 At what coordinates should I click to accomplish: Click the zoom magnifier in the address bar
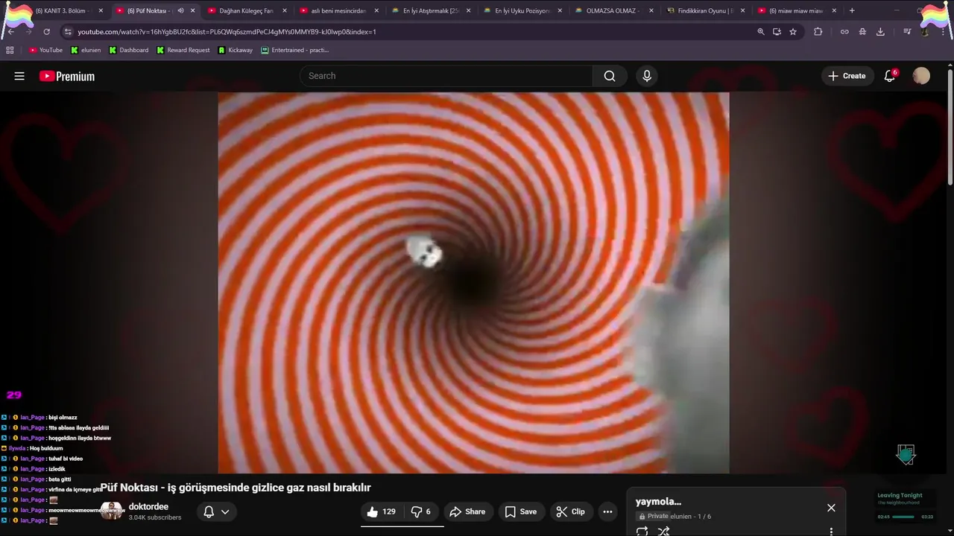click(x=760, y=31)
